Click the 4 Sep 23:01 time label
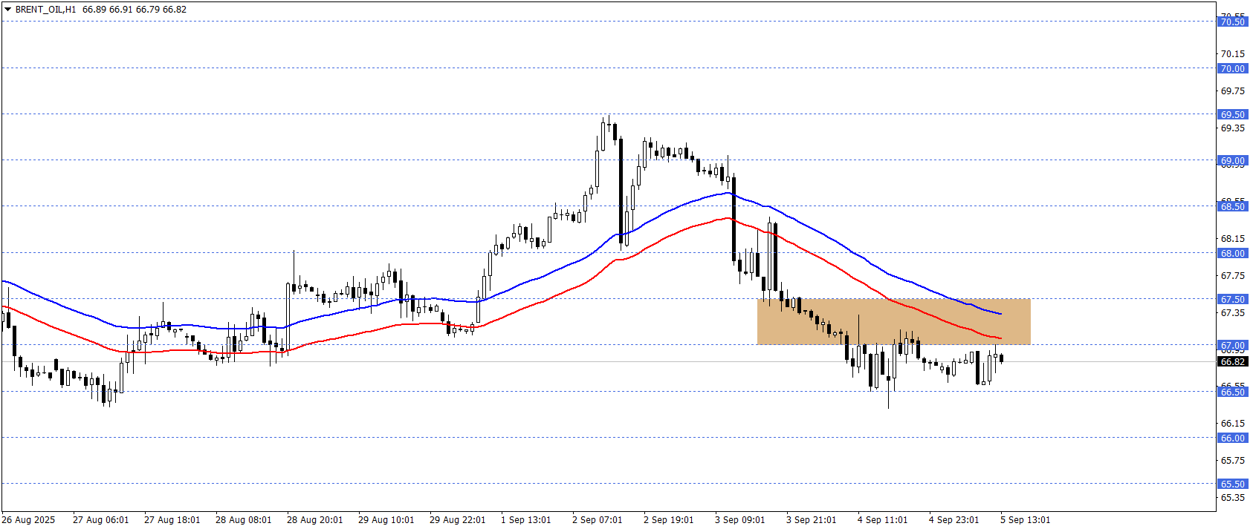1253x529 pixels. point(953,520)
